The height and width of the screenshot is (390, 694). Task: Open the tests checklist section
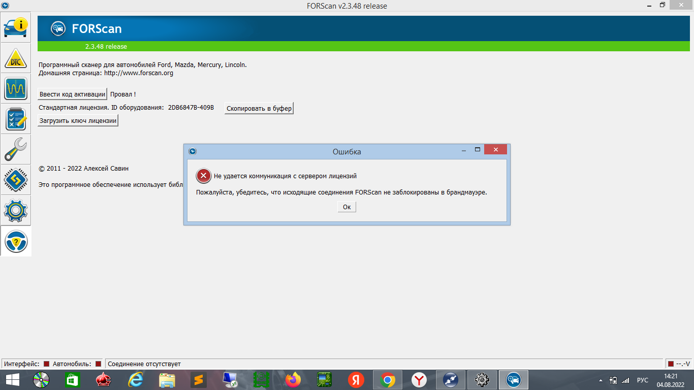pos(16,119)
